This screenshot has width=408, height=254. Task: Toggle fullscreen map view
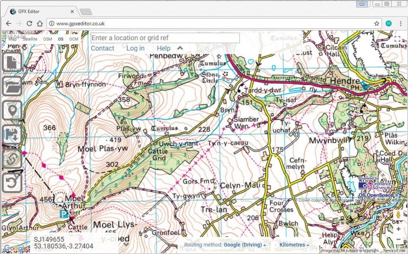coord(397,39)
